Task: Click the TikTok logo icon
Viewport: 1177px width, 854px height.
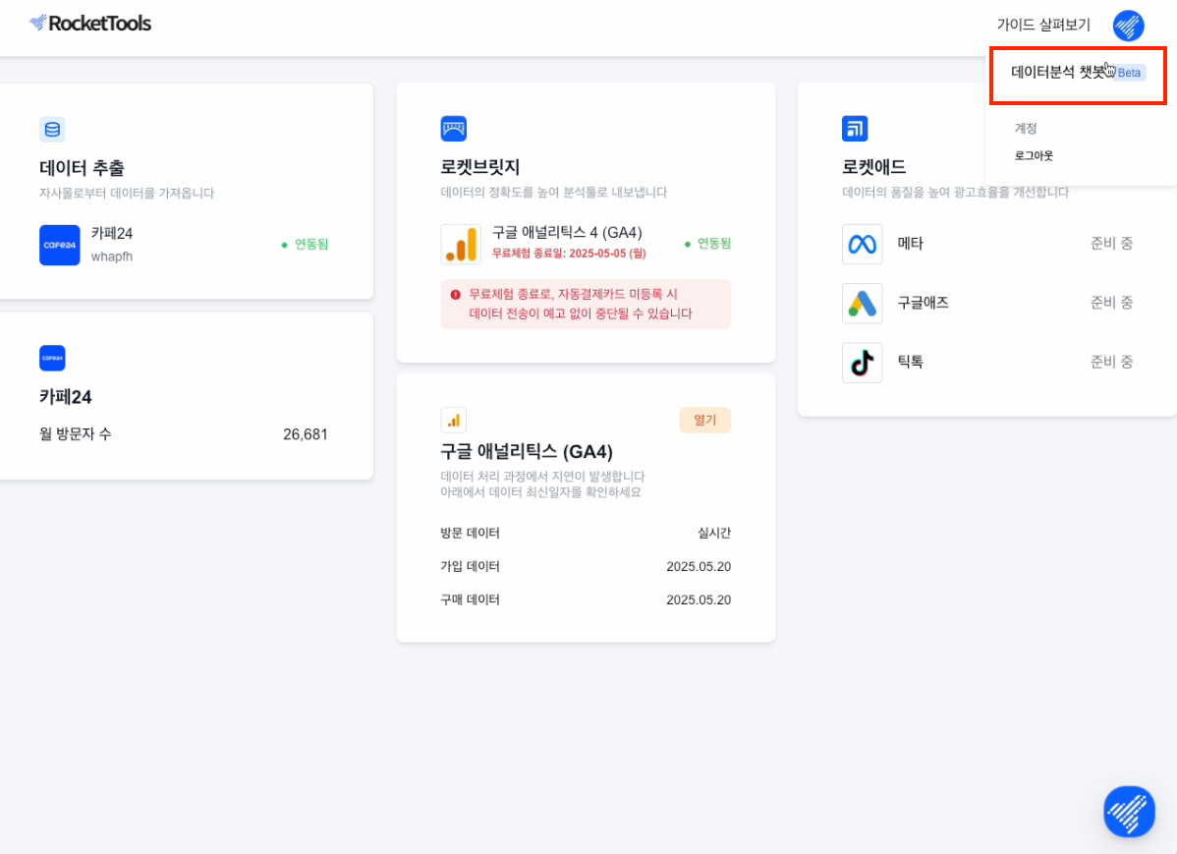Action: tap(862, 363)
